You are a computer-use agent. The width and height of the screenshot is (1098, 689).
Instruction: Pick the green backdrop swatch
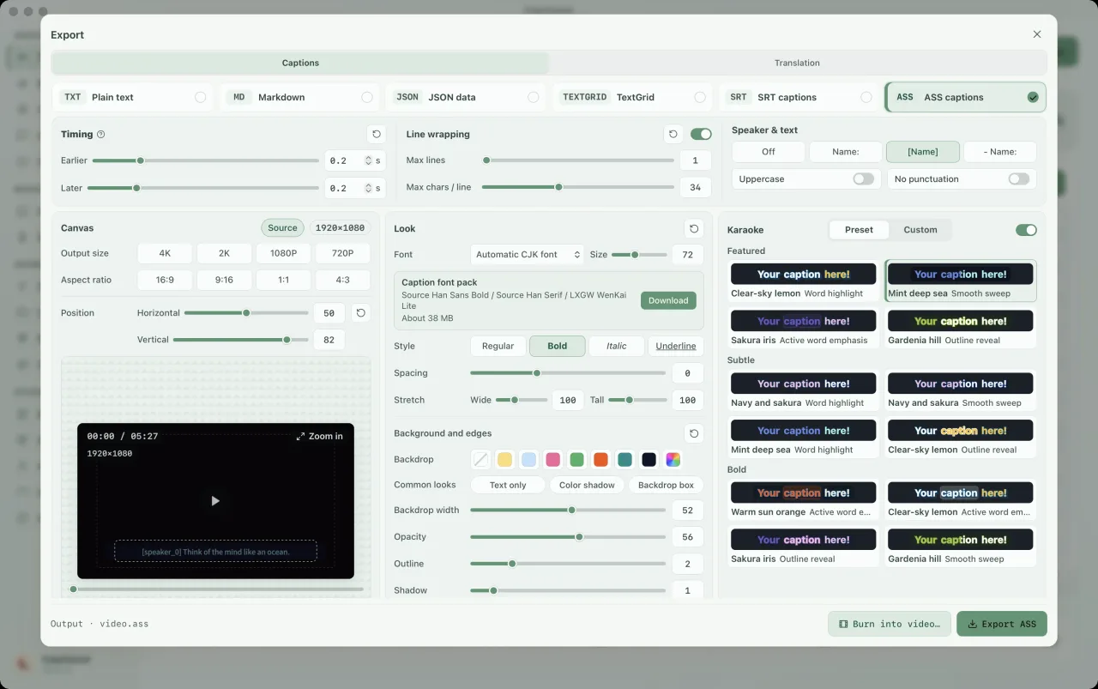tap(577, 460)
